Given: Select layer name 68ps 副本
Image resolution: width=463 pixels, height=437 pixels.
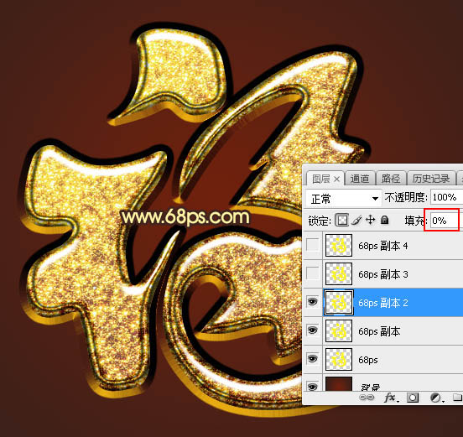Looking at the screenshot, I should tap(379, 331).
